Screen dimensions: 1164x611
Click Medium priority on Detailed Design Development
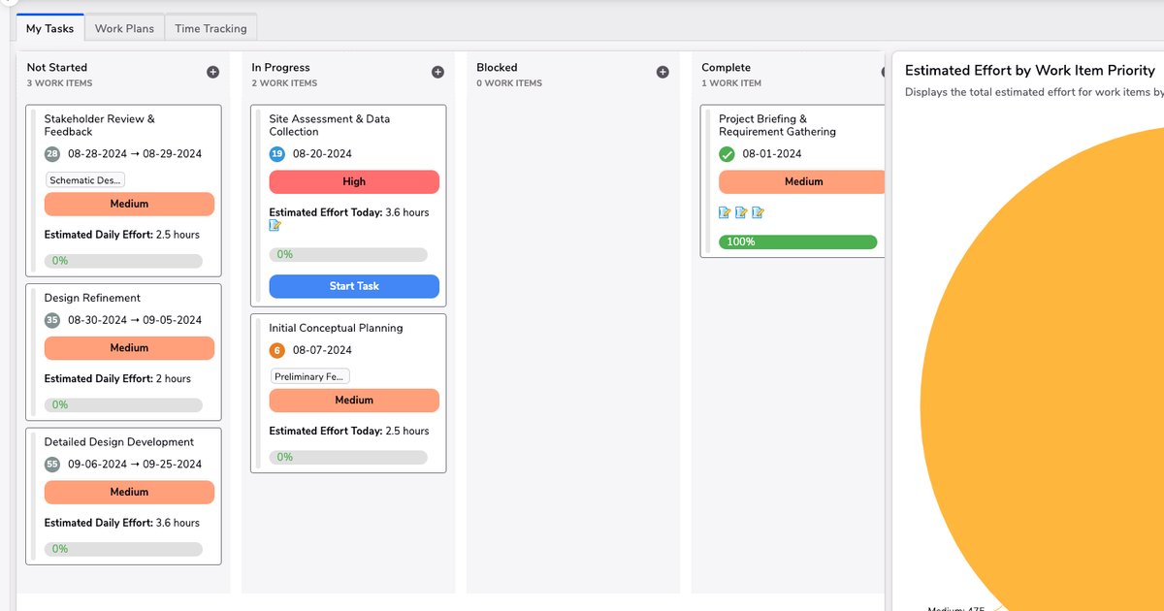129,492
